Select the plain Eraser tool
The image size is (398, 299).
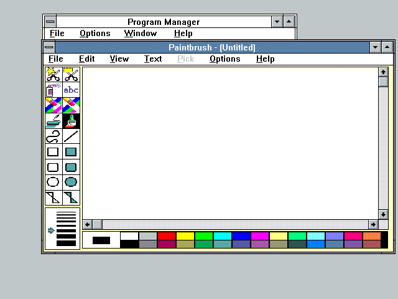(x=72, y=105)
